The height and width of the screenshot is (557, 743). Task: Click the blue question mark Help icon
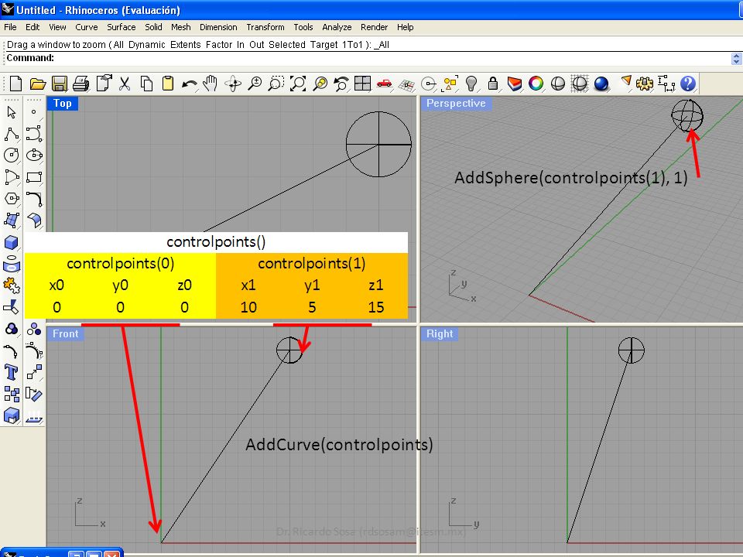pyautogui.click(x=687, y=84)
